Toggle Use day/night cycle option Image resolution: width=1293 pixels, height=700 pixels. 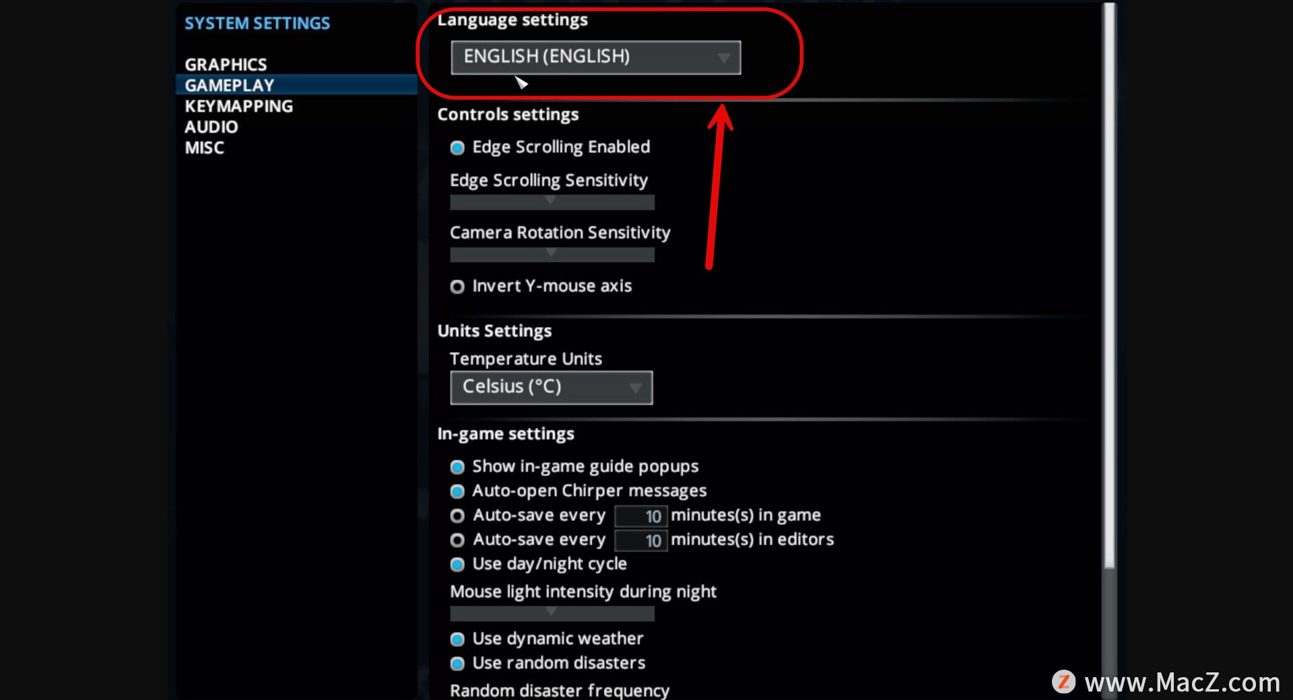[x=457, y=564]
